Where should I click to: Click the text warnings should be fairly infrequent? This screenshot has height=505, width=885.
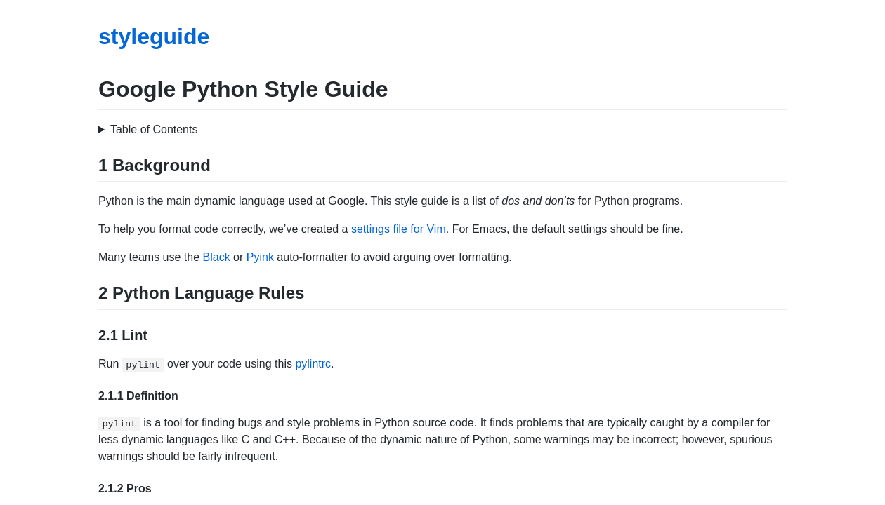point(188,457)
